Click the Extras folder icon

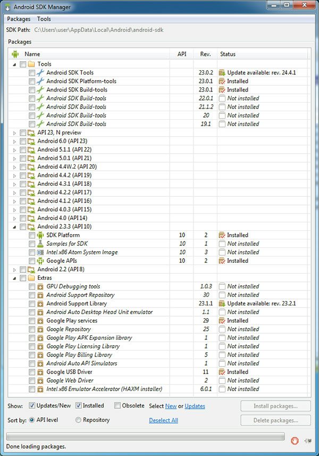pos(31,278)
